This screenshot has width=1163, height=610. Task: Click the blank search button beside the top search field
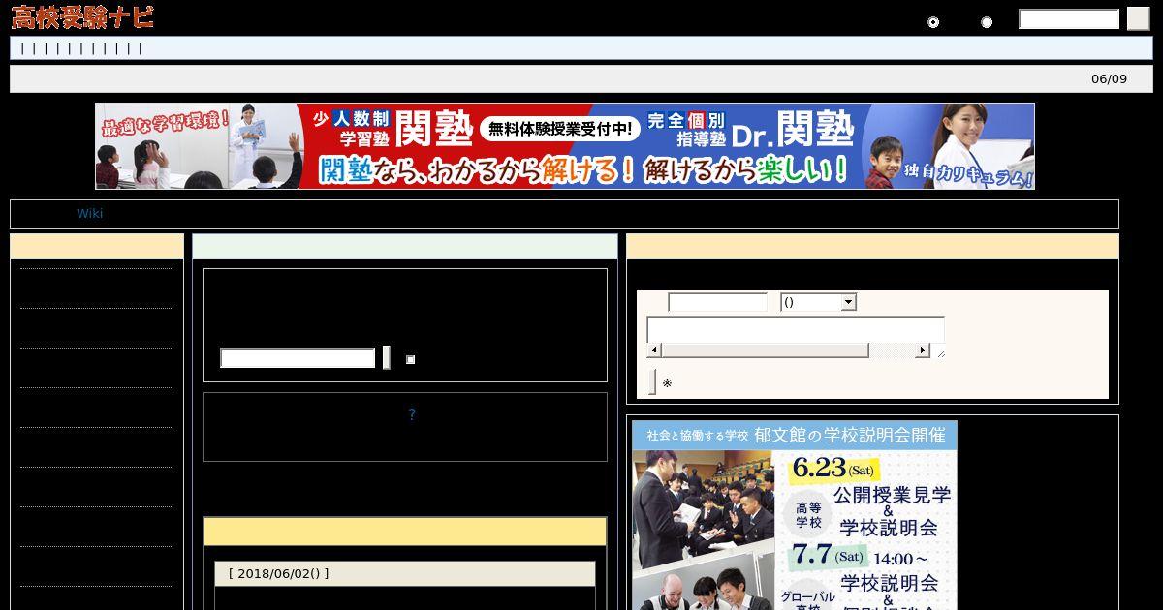click(1138, 19)
